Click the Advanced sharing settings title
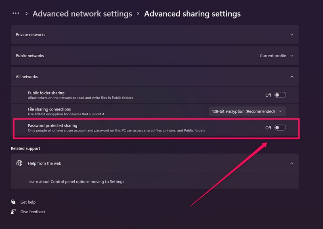Viewport: 323px width, 229px height. click(x=192, y=14)
